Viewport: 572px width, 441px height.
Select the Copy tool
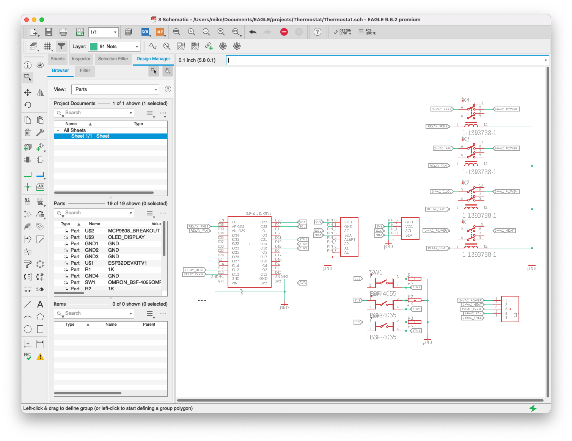28,120
